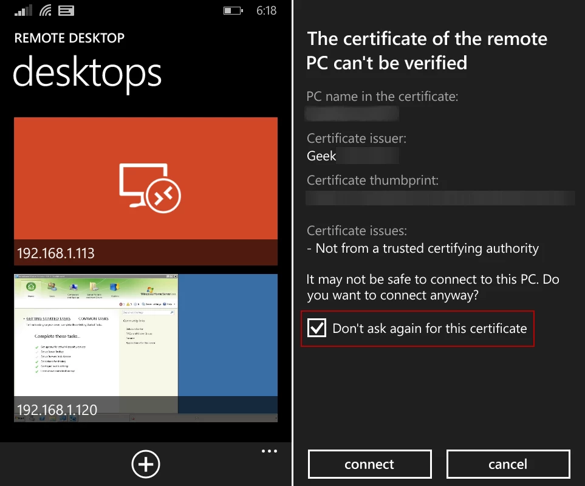Check the signal strength status icon
Screen dimensions: 585x486
[x=23, y=10]
